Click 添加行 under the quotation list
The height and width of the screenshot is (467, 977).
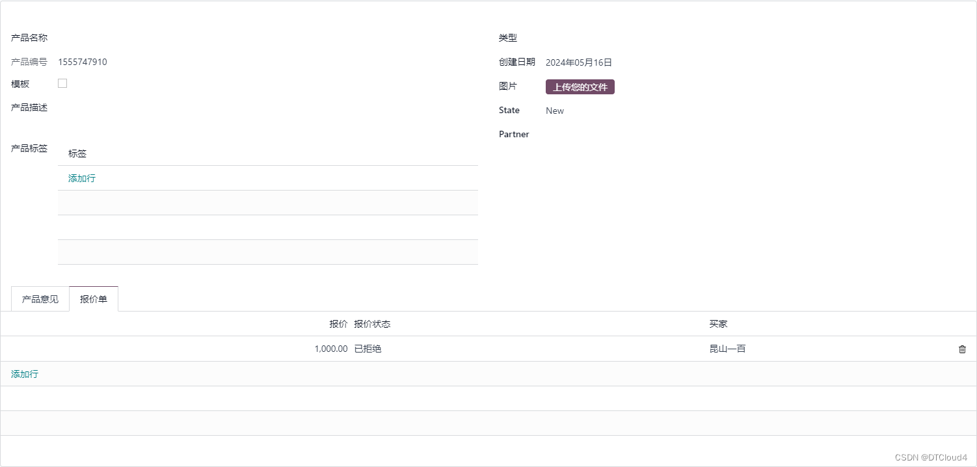point(24,373)
